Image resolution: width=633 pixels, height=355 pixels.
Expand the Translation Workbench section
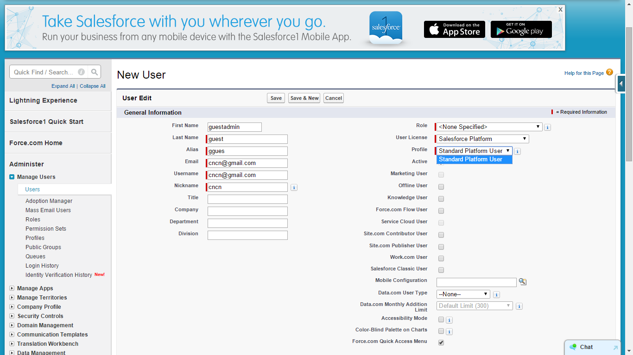[12, 344]
